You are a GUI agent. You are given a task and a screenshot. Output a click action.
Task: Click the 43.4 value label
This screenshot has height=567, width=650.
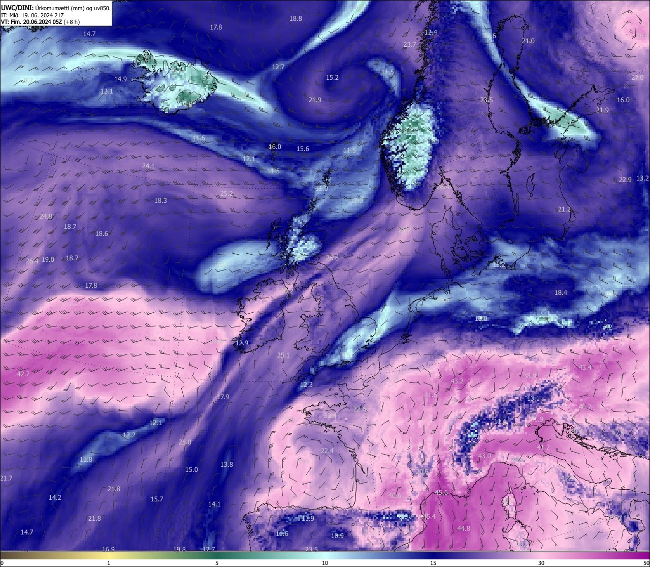(585, 367)
